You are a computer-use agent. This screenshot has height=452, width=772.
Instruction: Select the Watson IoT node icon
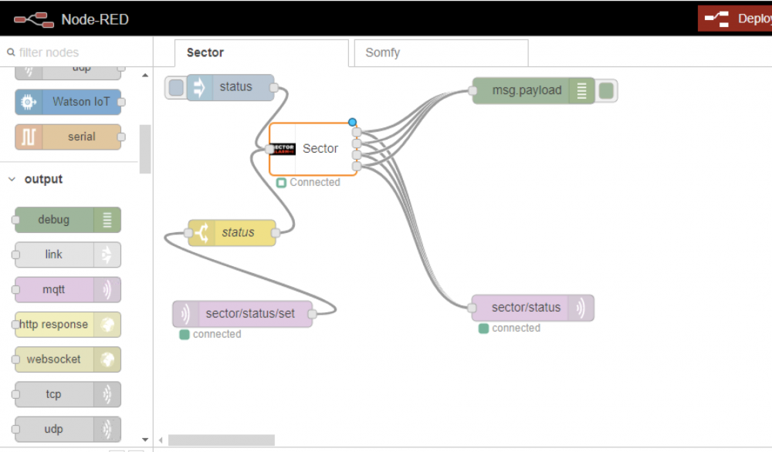pos(28,102)
